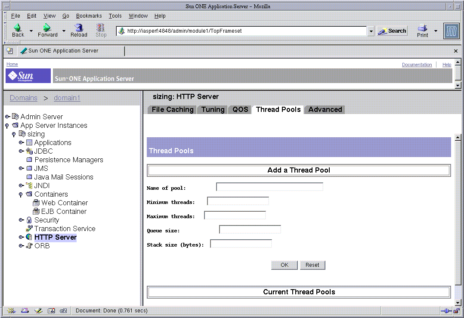Collapse the sizing tree node

[x=14, y=134]
